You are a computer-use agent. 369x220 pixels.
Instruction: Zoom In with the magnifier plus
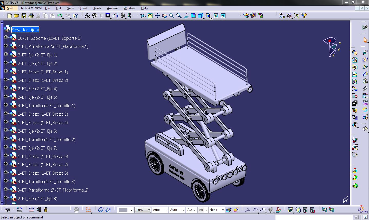point(172,16)
